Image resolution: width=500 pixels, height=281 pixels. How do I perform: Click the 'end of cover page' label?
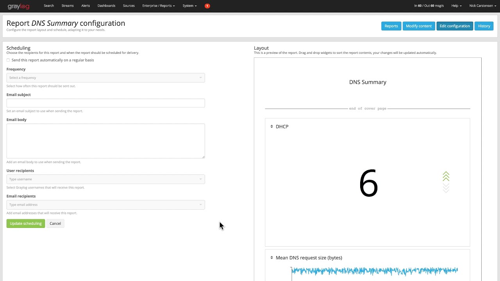tap(368, 108)
